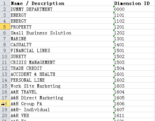The width and height of the screenshot is (155, 121).
Task: Select row header 18
Action: pos(5,104)
